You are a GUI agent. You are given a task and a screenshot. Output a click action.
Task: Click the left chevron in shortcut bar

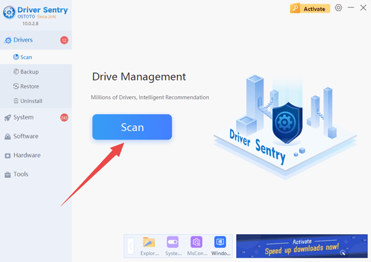pyautogui.click(x=131, y=247)
